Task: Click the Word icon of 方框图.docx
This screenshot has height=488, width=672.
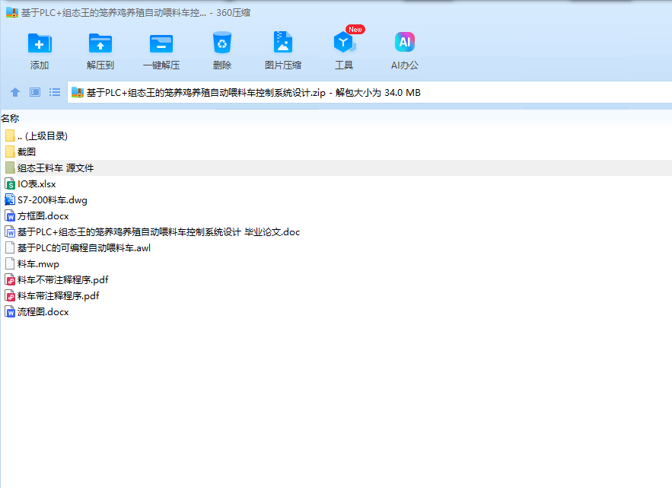Action: [x=10, y=215]
